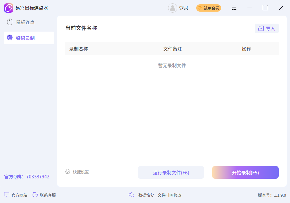Click the record icon beside 键鼠录制
The width and height of the screenshot is (290, 203).
10,38
